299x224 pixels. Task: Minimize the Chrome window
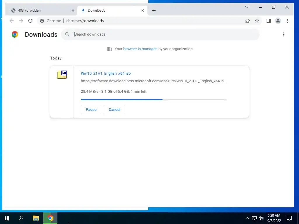[260, 7]
